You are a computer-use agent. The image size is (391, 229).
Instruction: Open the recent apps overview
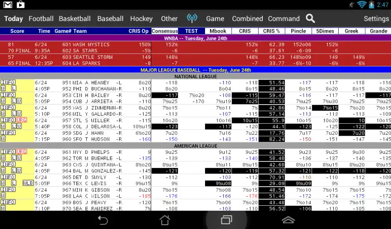coord(226,219)
